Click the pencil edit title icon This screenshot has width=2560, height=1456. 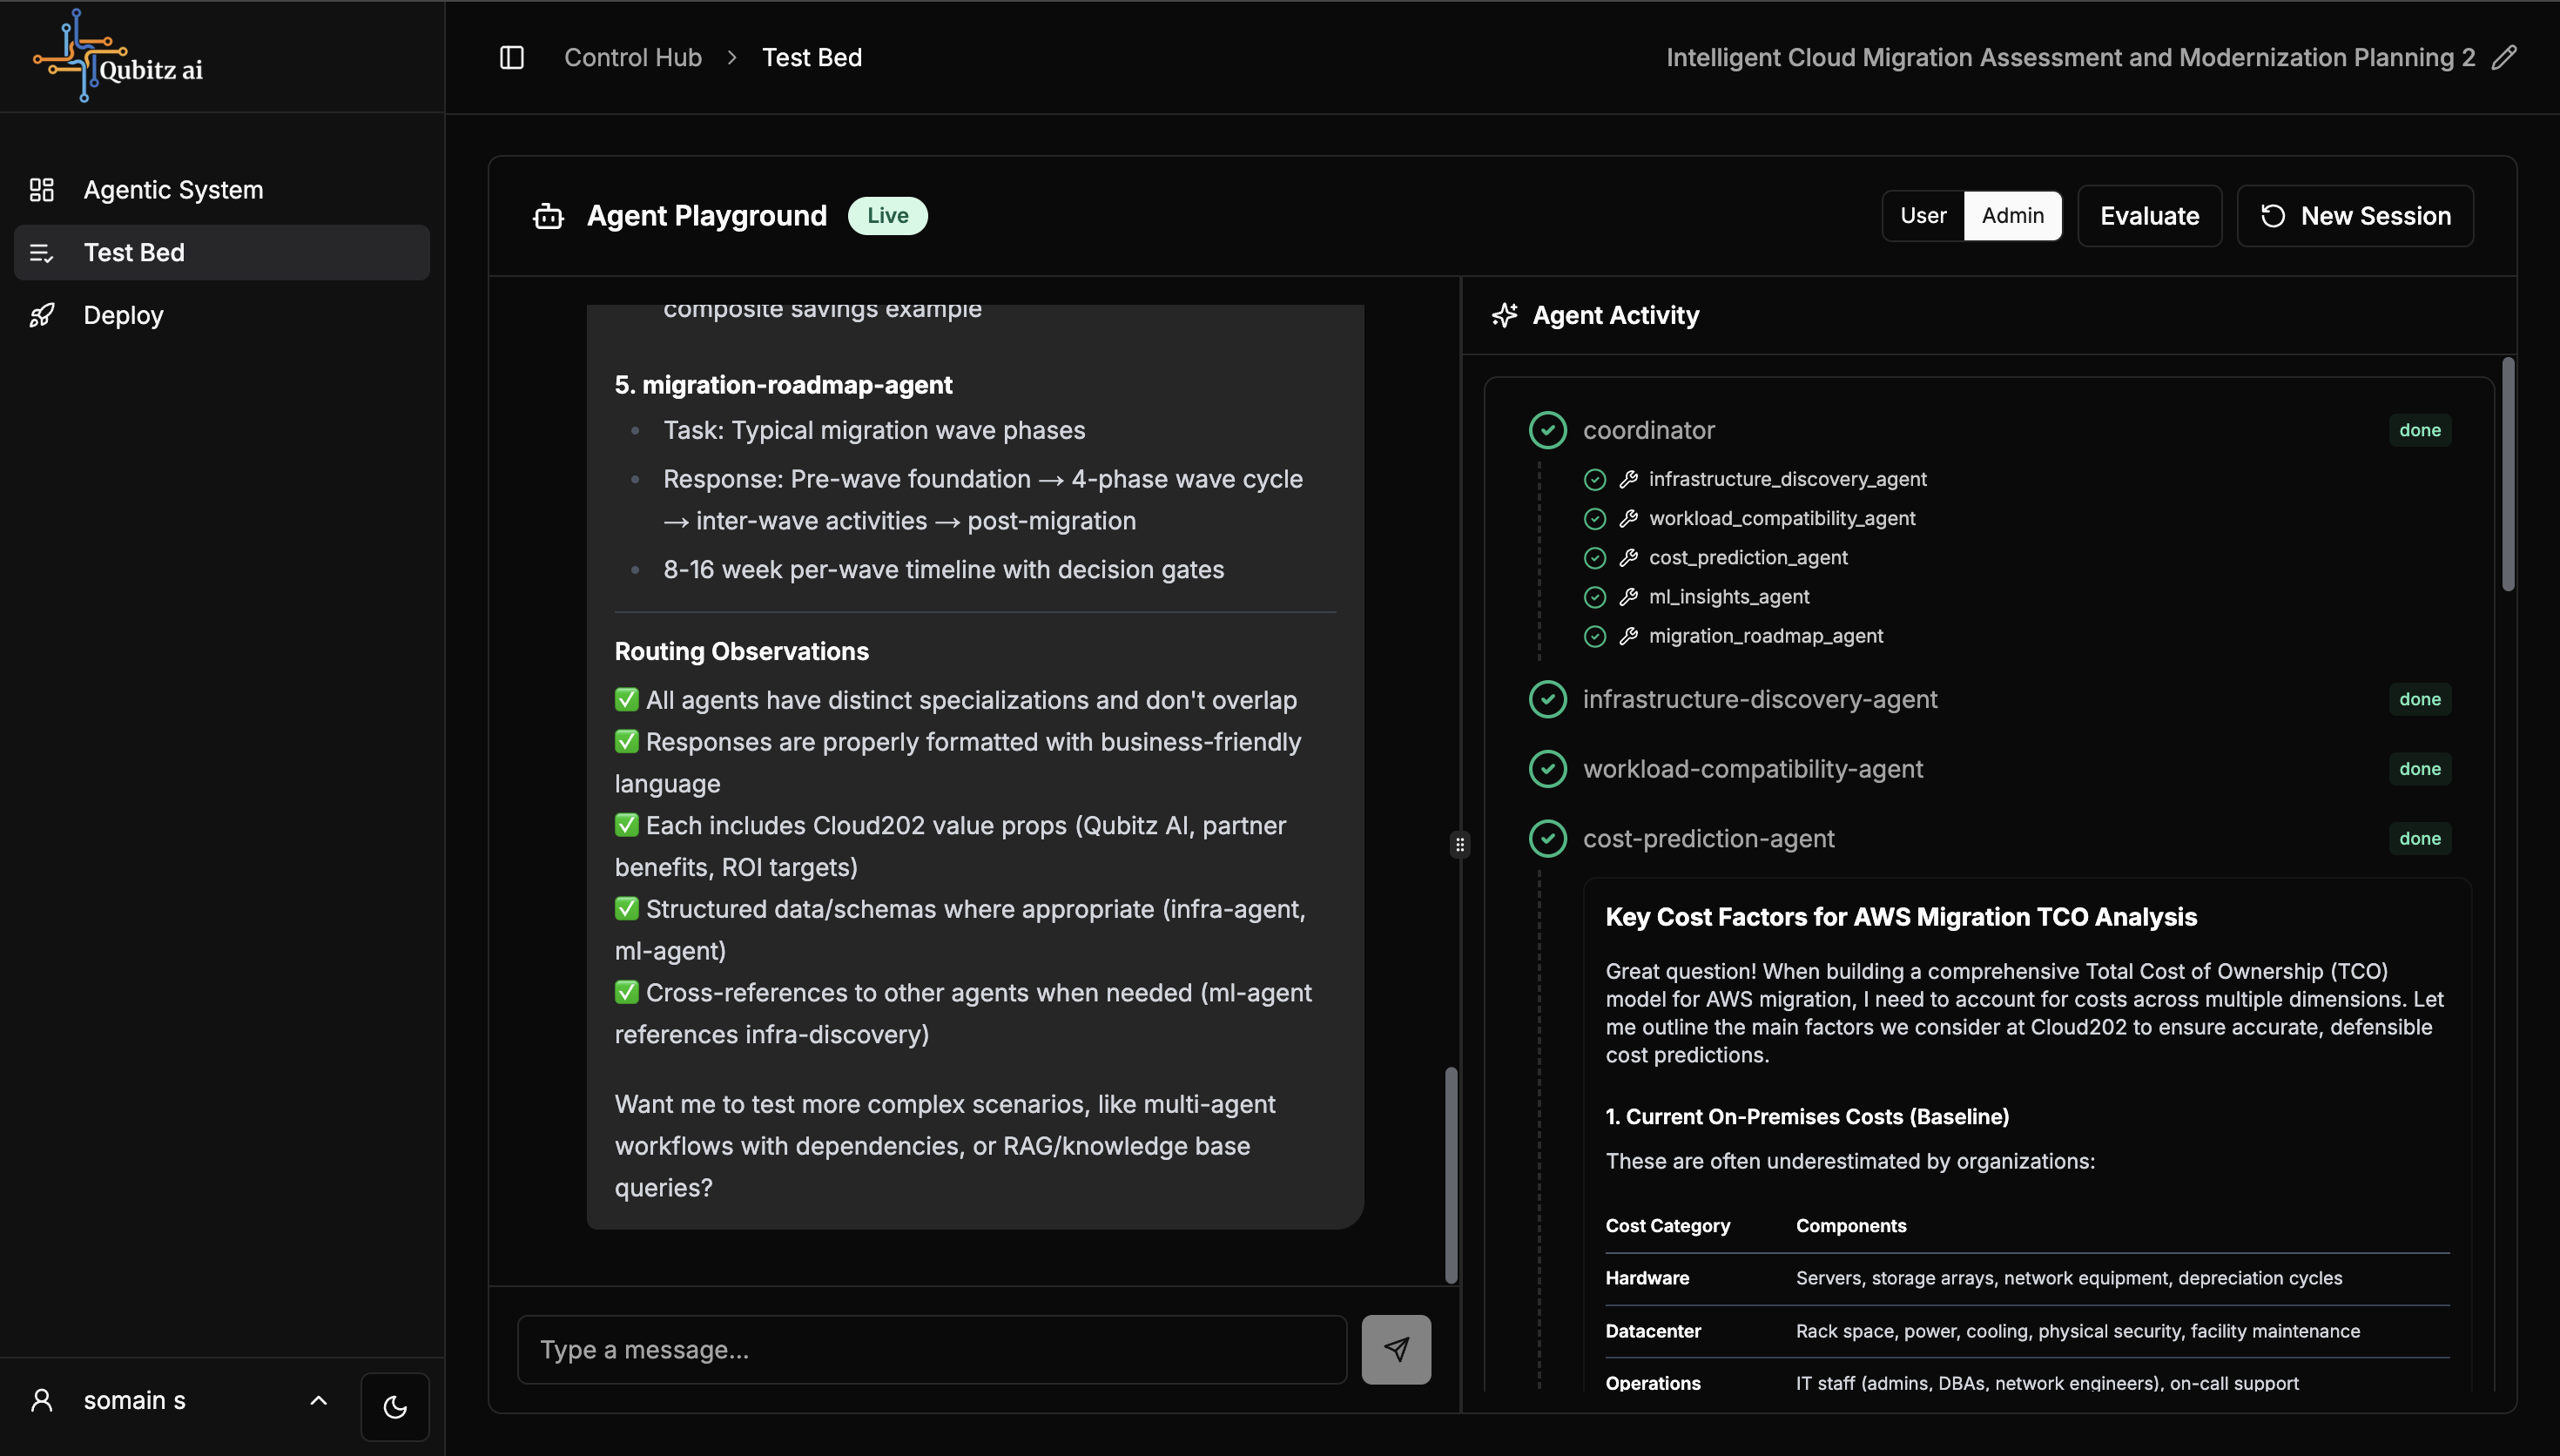click(2504, 58)
